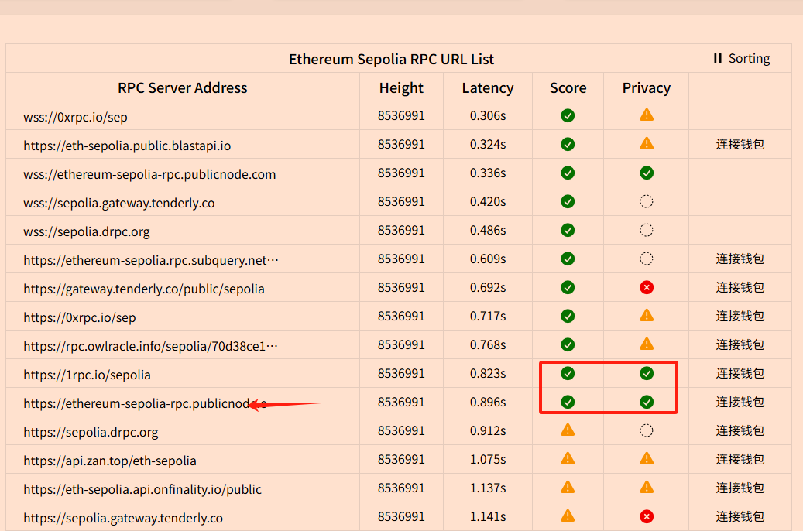
Task: Connect wallet for ethereum-sepolia.rpc.subquery.net
Action: coord(740,259)
